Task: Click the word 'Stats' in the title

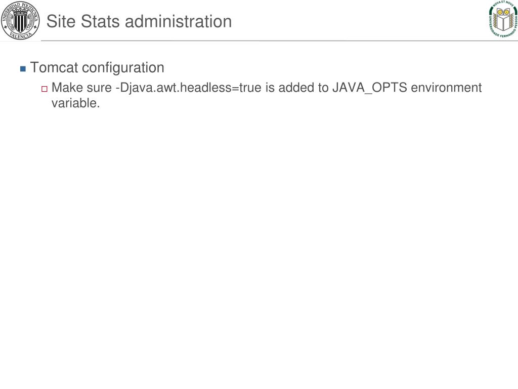Action: [100, 21]
